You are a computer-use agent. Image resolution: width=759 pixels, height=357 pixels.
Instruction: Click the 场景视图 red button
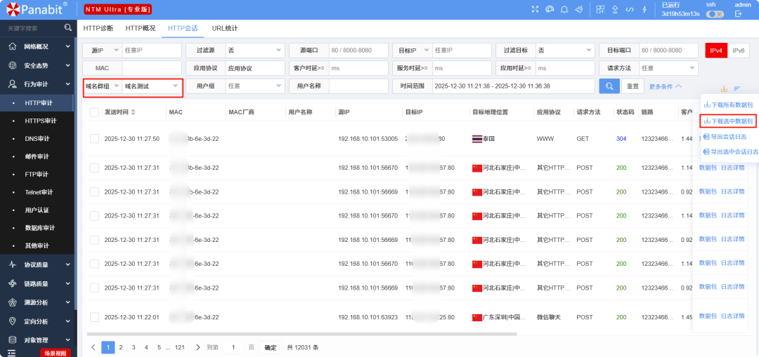56,353
